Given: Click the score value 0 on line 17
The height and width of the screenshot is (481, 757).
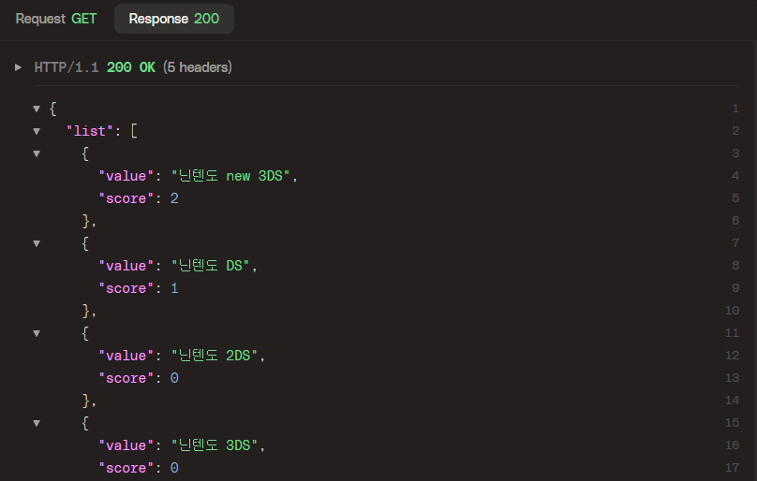Looking at the screenshot, I should 174,468.
